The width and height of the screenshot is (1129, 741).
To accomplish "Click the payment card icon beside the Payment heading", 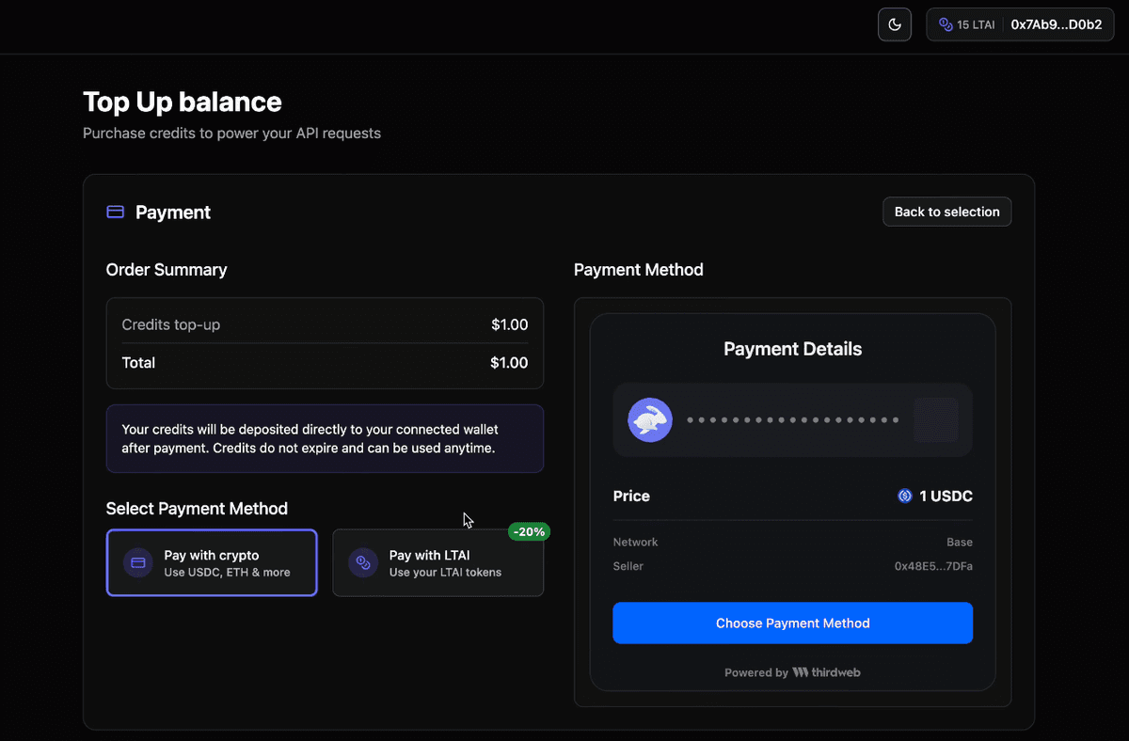I will click(115, 212).
